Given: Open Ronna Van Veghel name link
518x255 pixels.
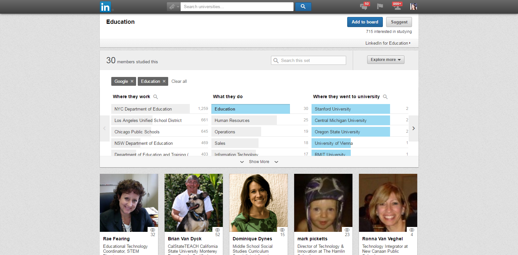Looking at the screenshot, I should 382,239.
